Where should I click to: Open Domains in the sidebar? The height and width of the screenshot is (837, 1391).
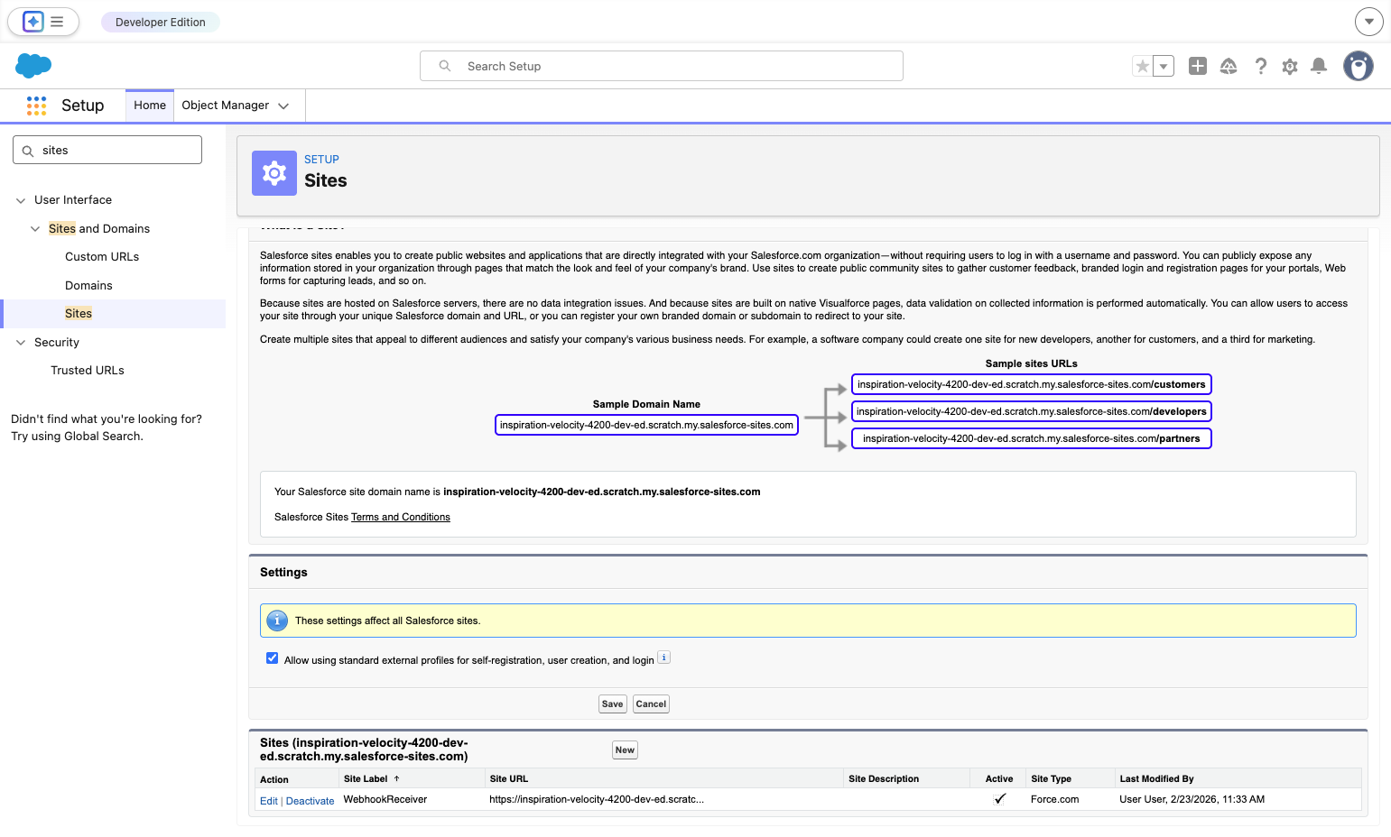coord(88,286)
